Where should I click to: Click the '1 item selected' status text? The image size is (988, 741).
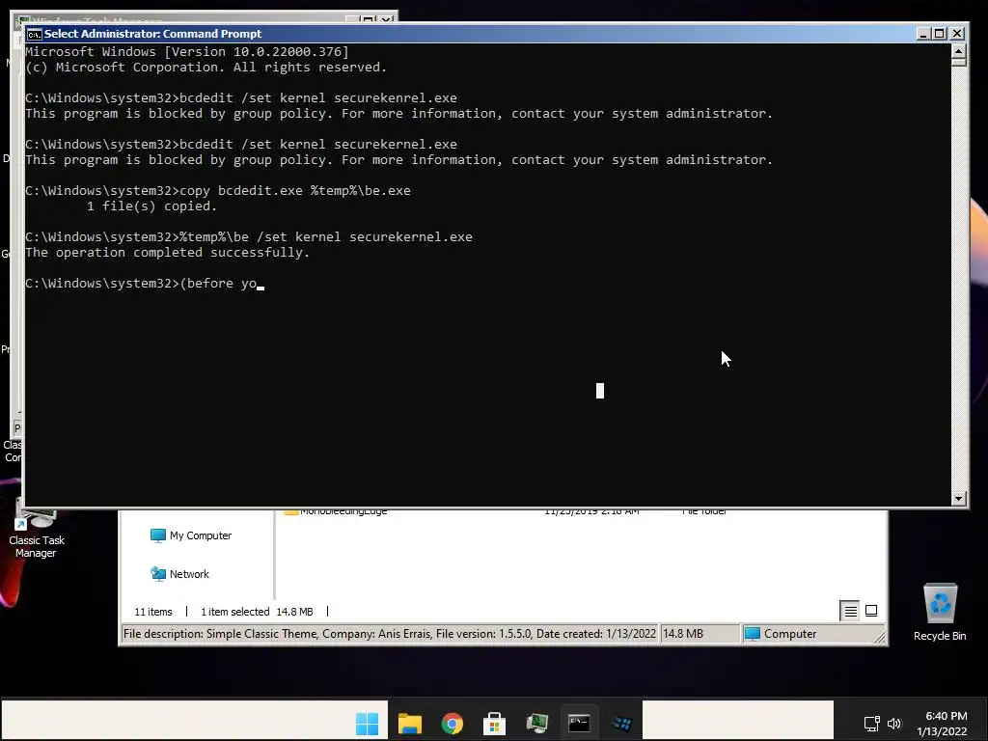coord(235,612)
